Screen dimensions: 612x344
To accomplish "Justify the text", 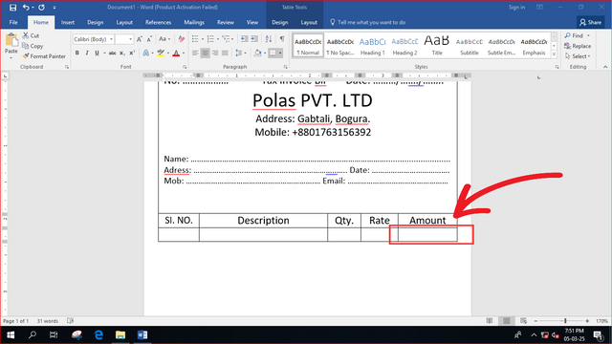I will click(x=225, y=54).
